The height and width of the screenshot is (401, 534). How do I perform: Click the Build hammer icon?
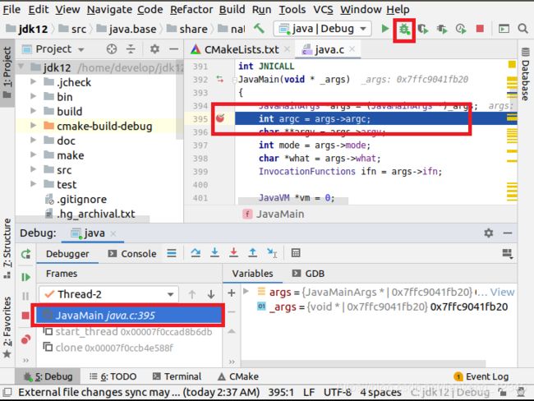pyautogui.click(x=259, y=29)
